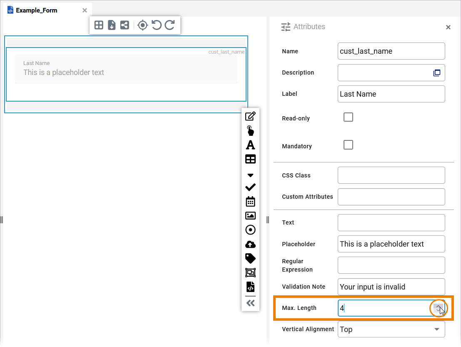Select the radio button element icon

(x=250, y=230)
